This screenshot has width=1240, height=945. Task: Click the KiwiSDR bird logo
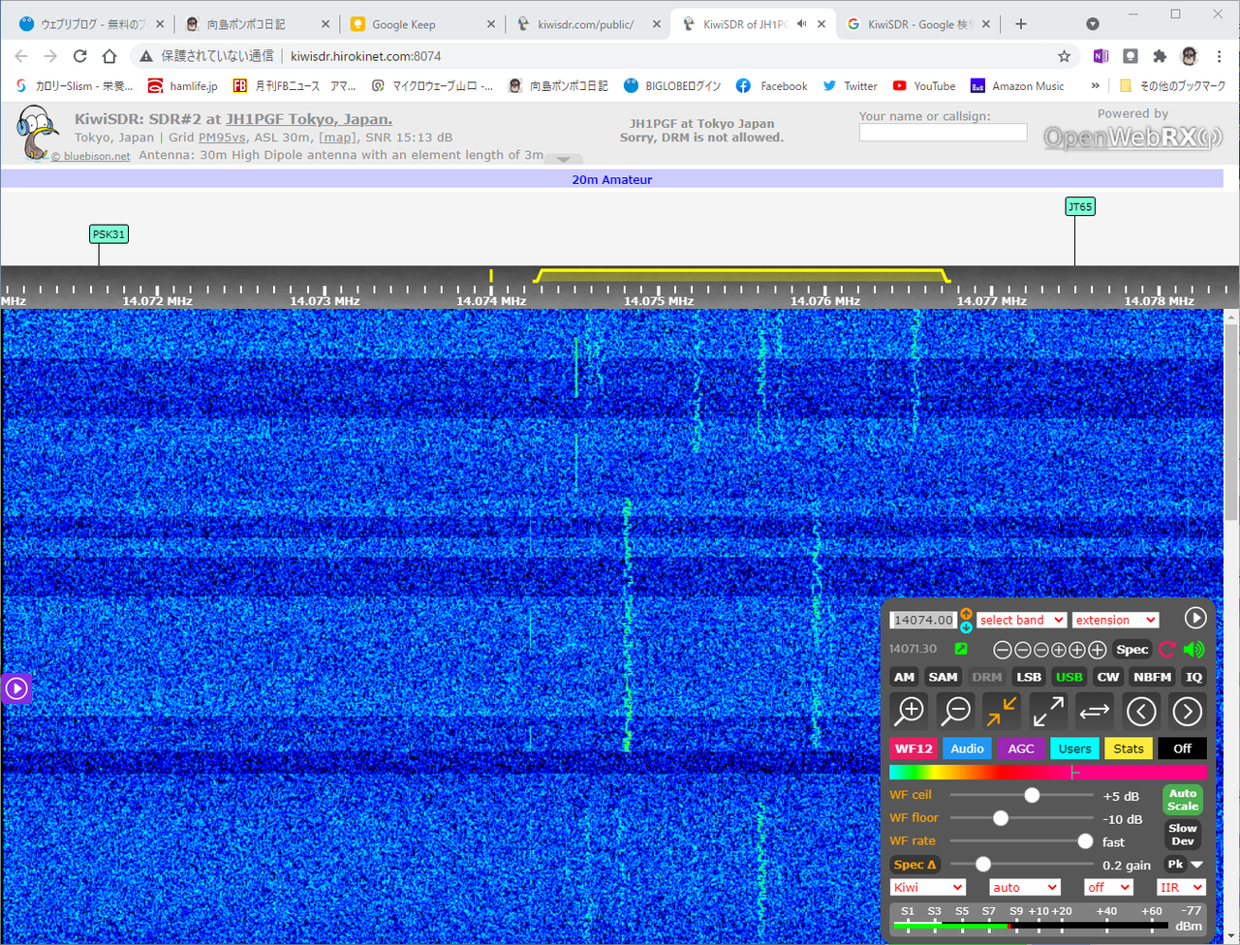[x=38, y=133]
